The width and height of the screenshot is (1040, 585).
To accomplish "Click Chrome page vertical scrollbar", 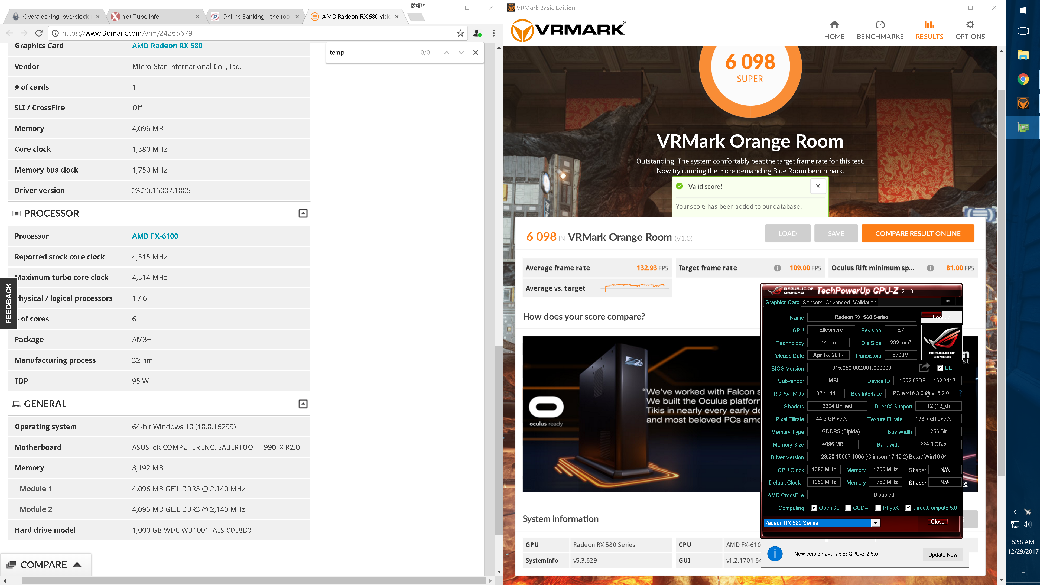I will (x=499, y=440).
